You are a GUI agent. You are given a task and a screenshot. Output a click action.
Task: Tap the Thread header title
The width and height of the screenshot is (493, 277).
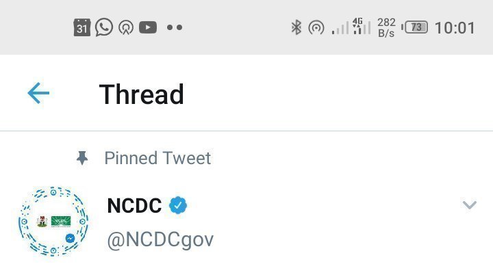pos(142,94)
